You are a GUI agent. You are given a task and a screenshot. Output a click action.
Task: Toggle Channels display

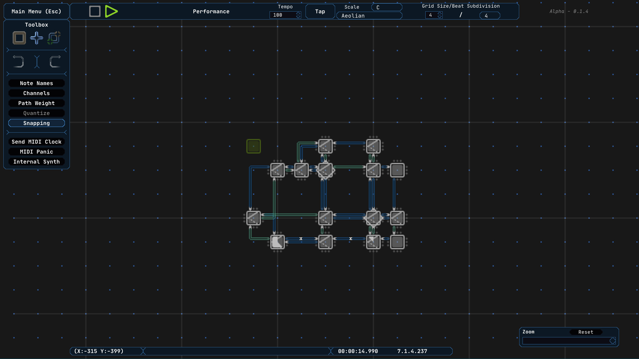37,93
